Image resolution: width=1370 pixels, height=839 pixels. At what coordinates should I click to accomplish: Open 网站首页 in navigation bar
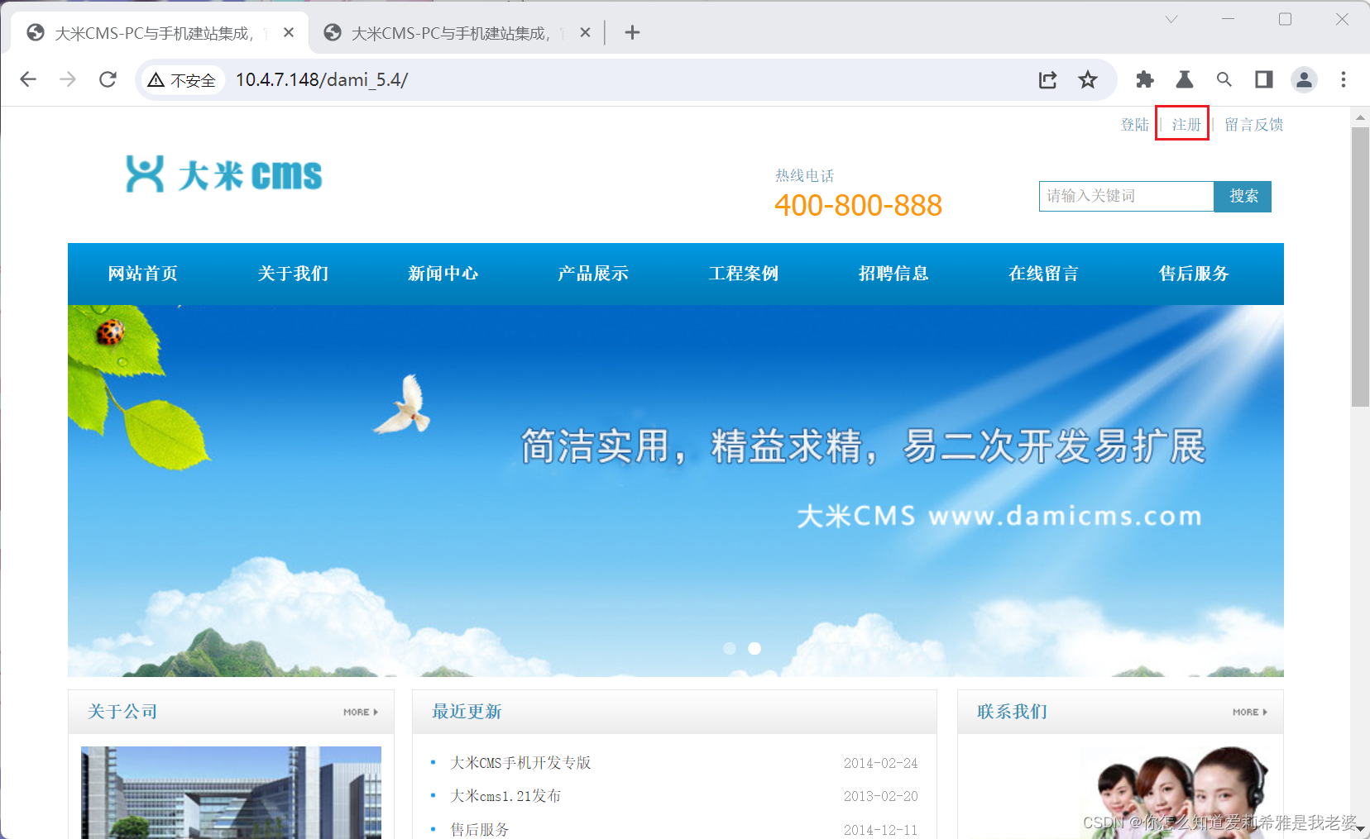[x=142, y=274]
